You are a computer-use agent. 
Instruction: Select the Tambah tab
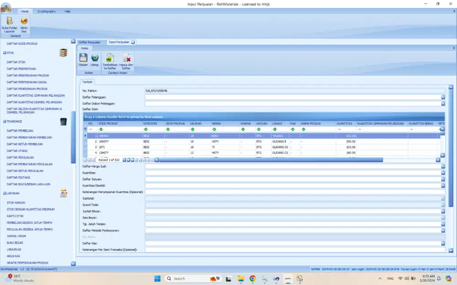[87, 82]
